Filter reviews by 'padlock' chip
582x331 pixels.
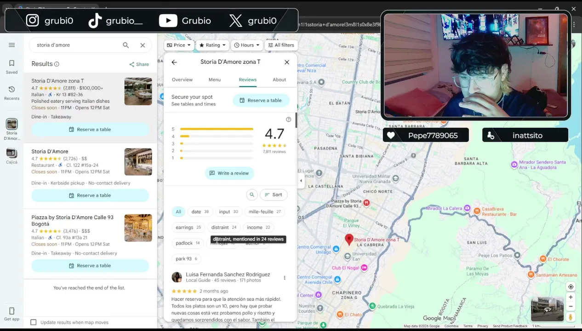(x=188, y=243)
